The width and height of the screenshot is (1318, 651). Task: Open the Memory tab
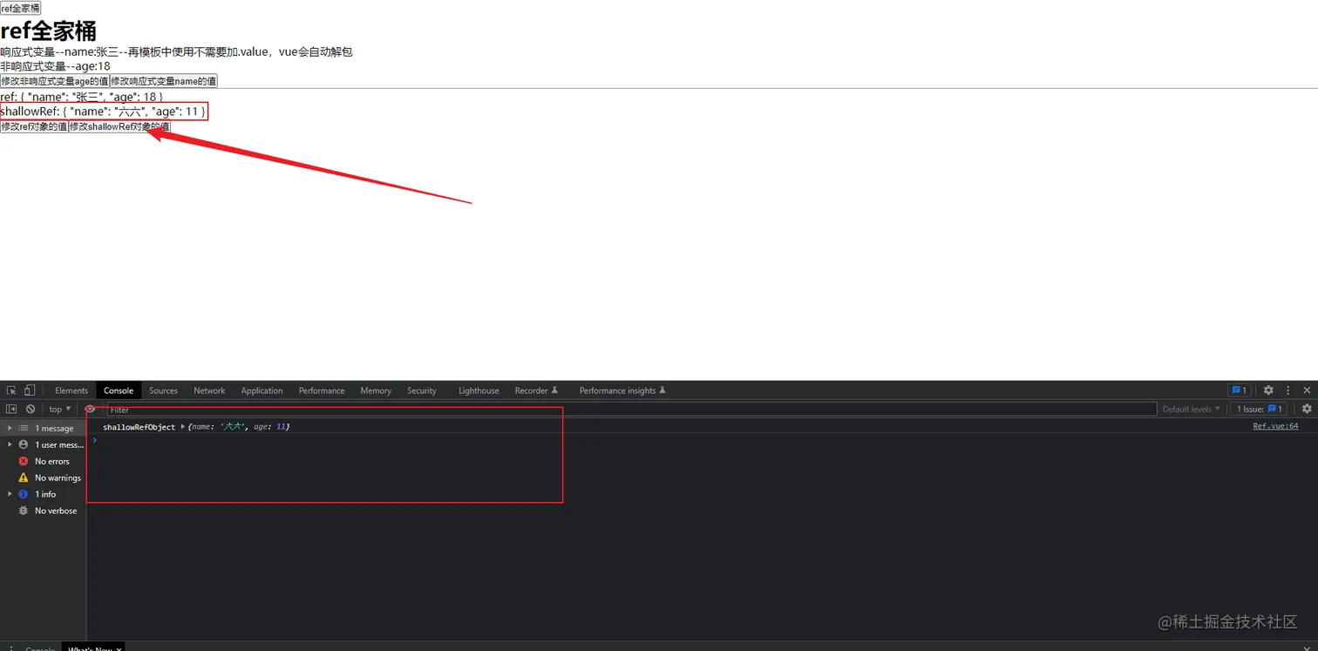(x=376, y=390)
